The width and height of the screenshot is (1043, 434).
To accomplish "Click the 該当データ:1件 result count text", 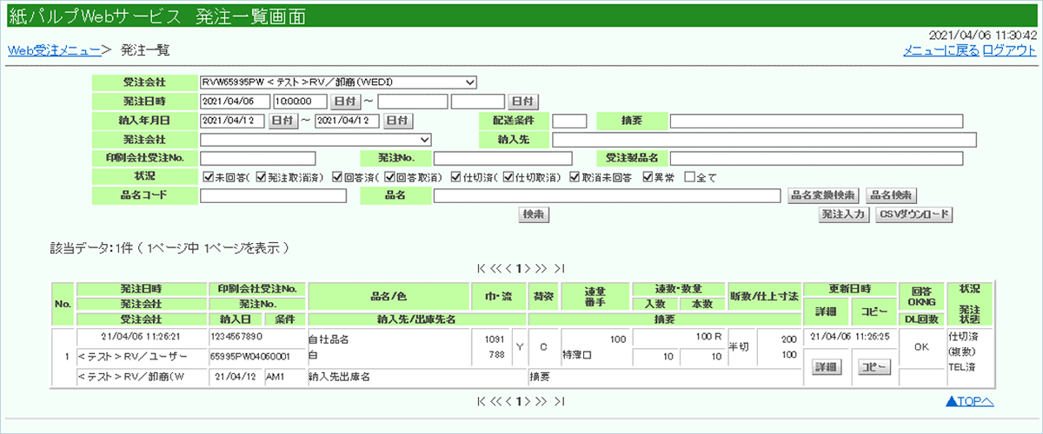I will [x=96, y=247].
